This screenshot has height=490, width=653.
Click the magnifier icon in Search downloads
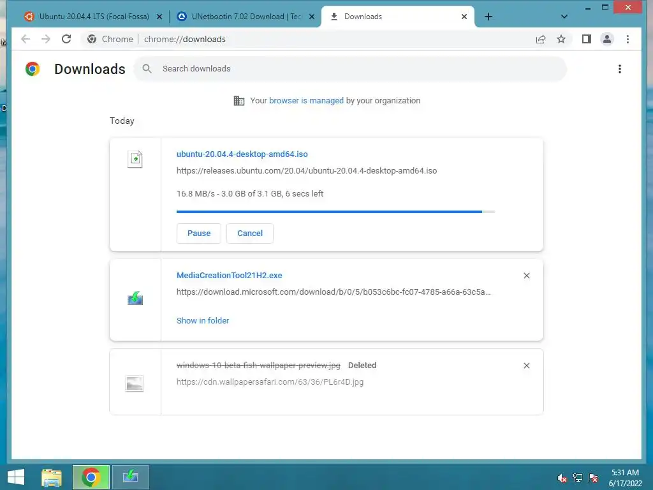147,69
